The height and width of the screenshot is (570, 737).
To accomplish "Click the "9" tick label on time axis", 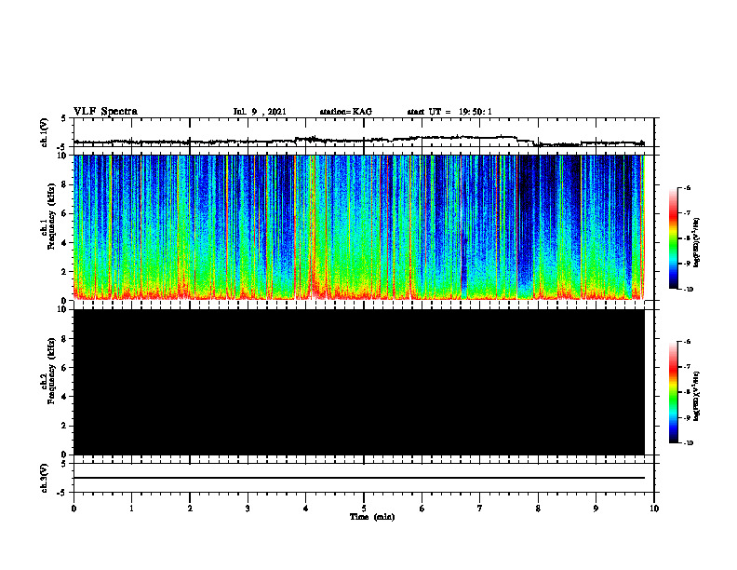I will 596,509.
